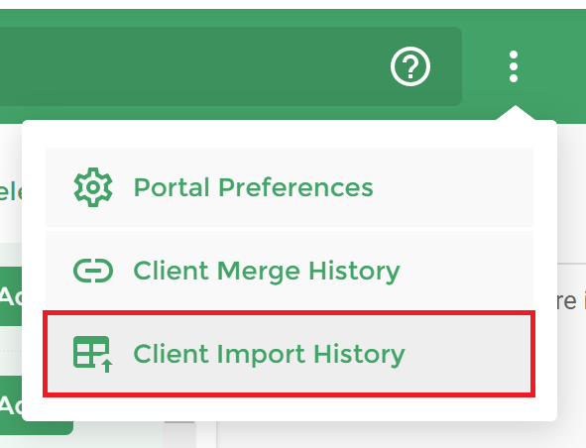The image size is (586, 448).
Task: Choose the highlighted Client Import History item
Action: [290, 354]
